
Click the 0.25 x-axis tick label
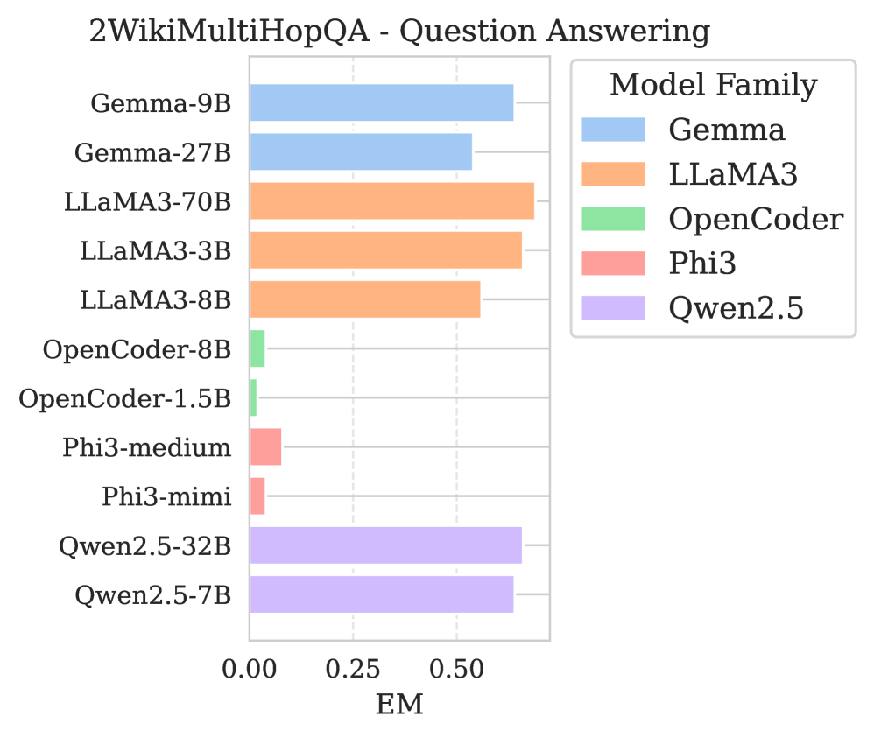tap(353, 671)
